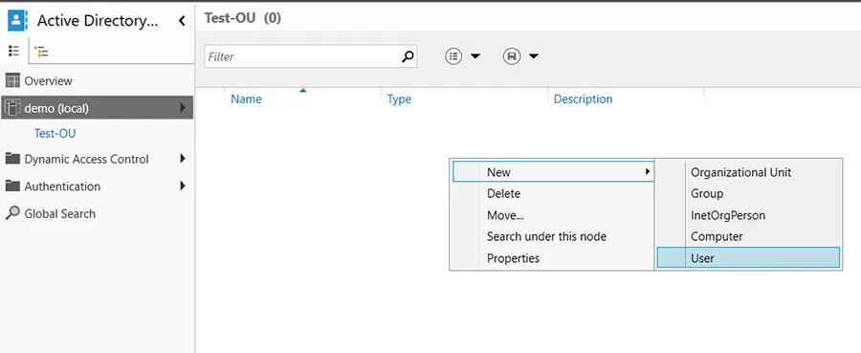
Task: Collapse the navigation pane with chevron
Action: tap(183, 21)
